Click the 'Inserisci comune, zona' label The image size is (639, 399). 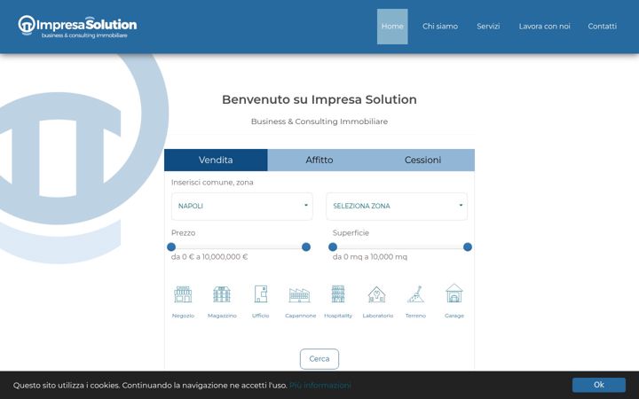[x=212, y=183]
